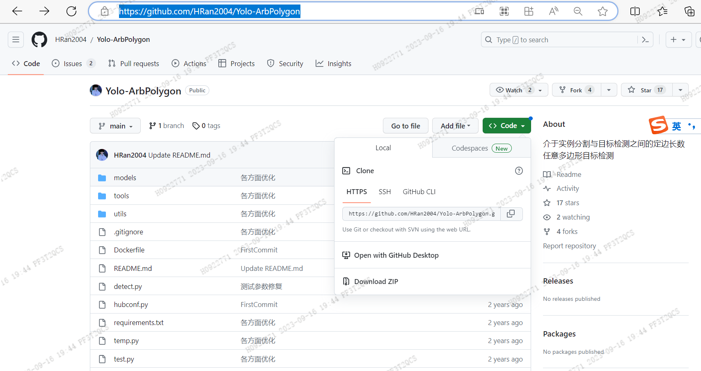This screenshot has width=701, height=371.
Task: Add page to favorites with star icon
Action: click(x=602, y=11)
